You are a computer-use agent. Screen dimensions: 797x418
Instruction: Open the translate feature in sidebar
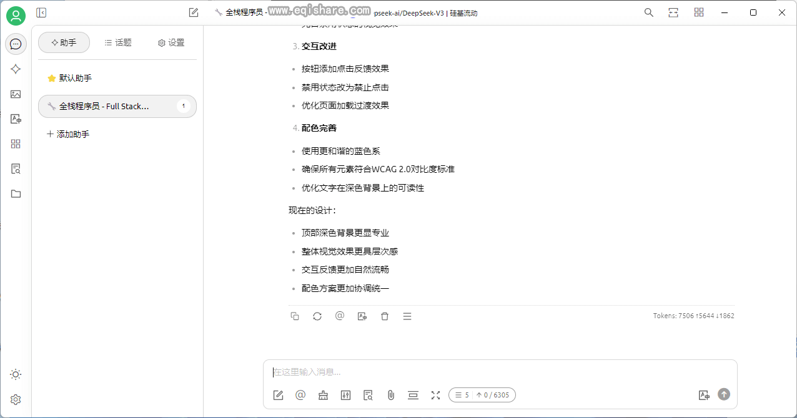[x=16, y=119]
